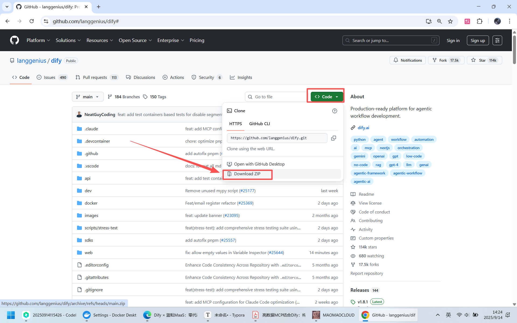Focus the Search or jump to field
This screenshot has width=517, height=323.
(391, 40)
